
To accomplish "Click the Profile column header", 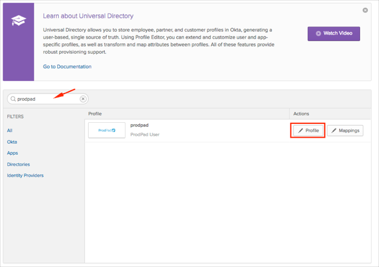I will [x=95, y=113].
